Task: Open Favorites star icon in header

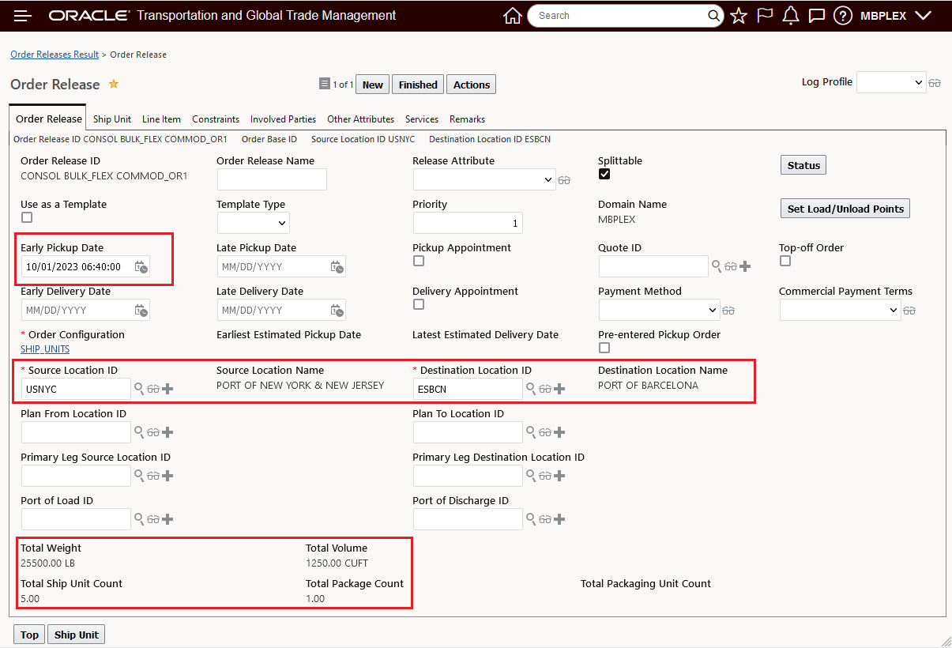Action: (x=739, y=16)
